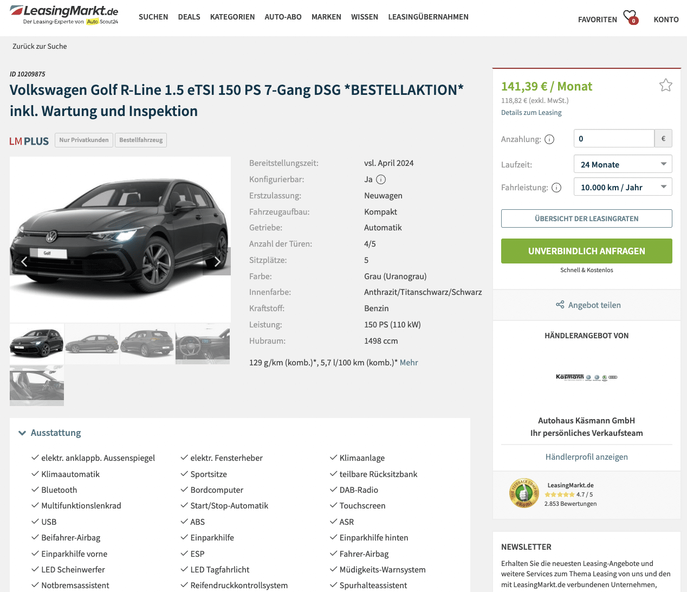Click the LM PLUS badge
Screen dimensions: 687x592
[29, 141]
